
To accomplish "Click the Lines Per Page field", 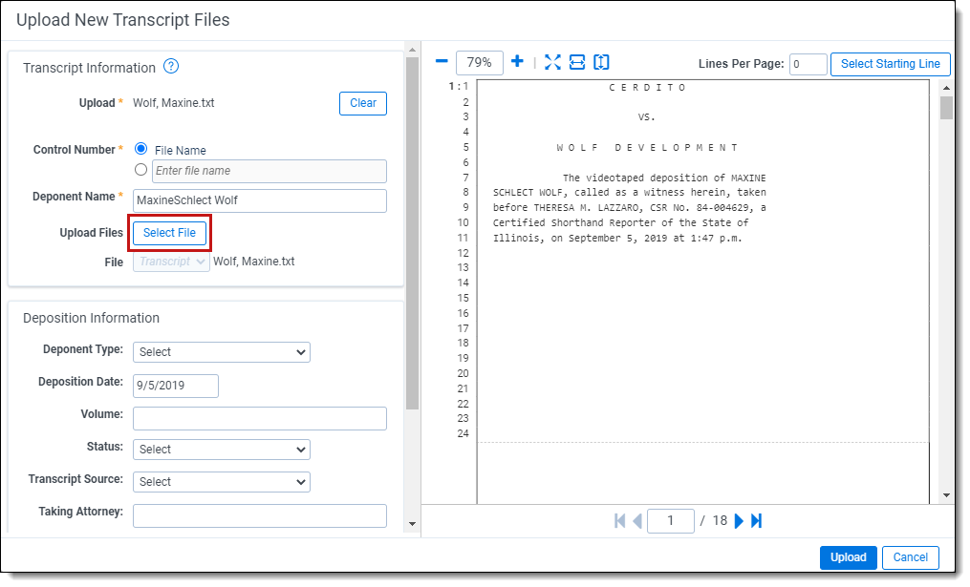I will [x=808, y=64].
